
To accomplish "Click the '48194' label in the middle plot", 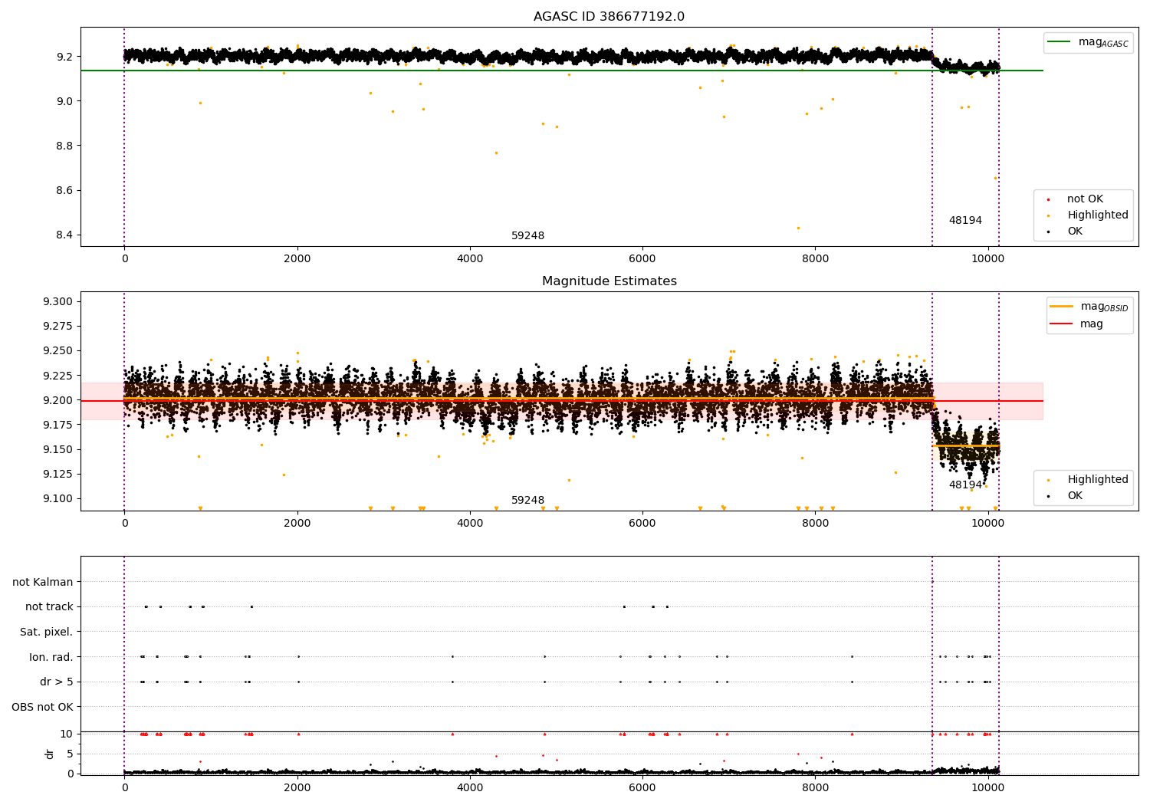I will (x=965, y=485).
